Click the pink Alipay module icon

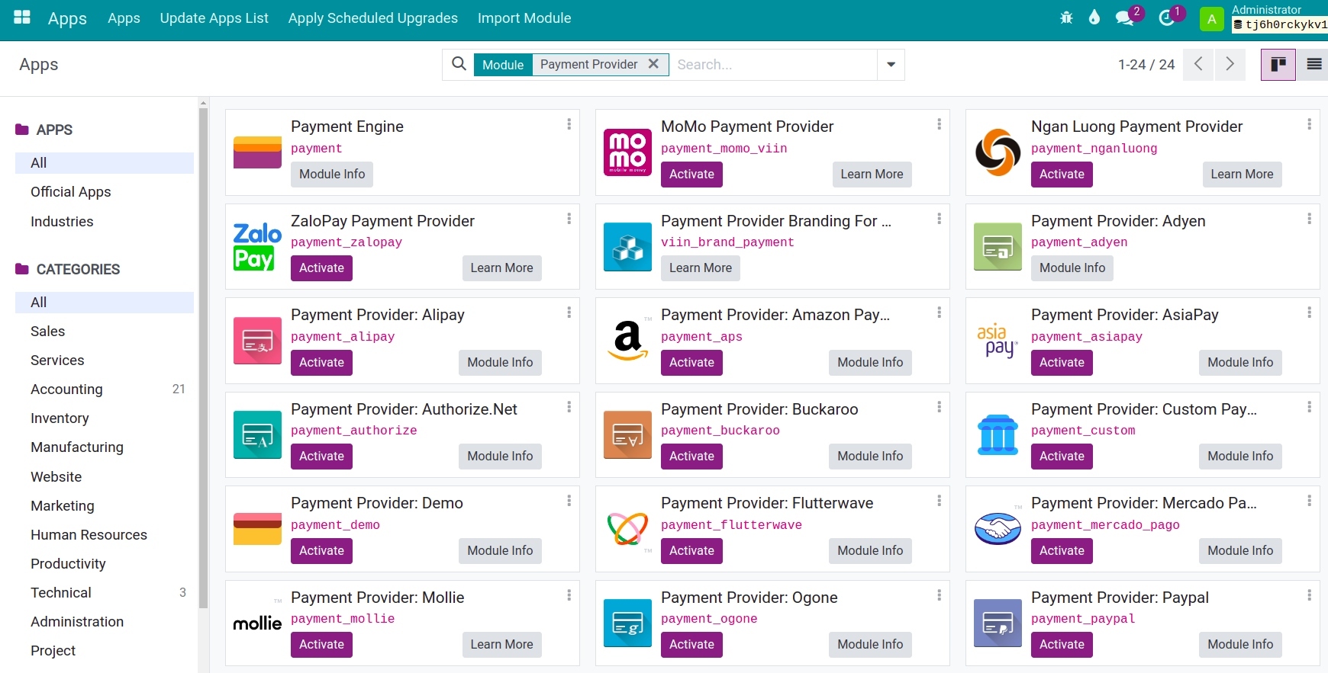tap(257, 341)
